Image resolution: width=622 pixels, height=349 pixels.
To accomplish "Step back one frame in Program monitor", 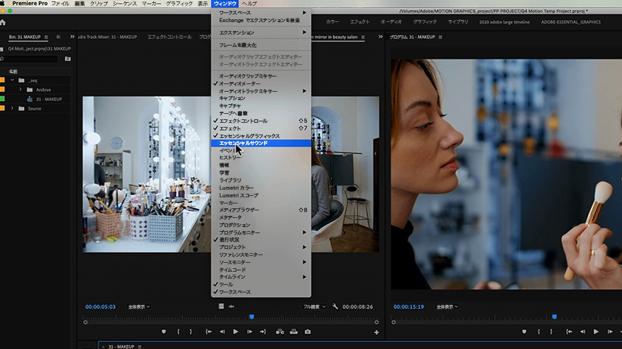I will click(583, 332).
